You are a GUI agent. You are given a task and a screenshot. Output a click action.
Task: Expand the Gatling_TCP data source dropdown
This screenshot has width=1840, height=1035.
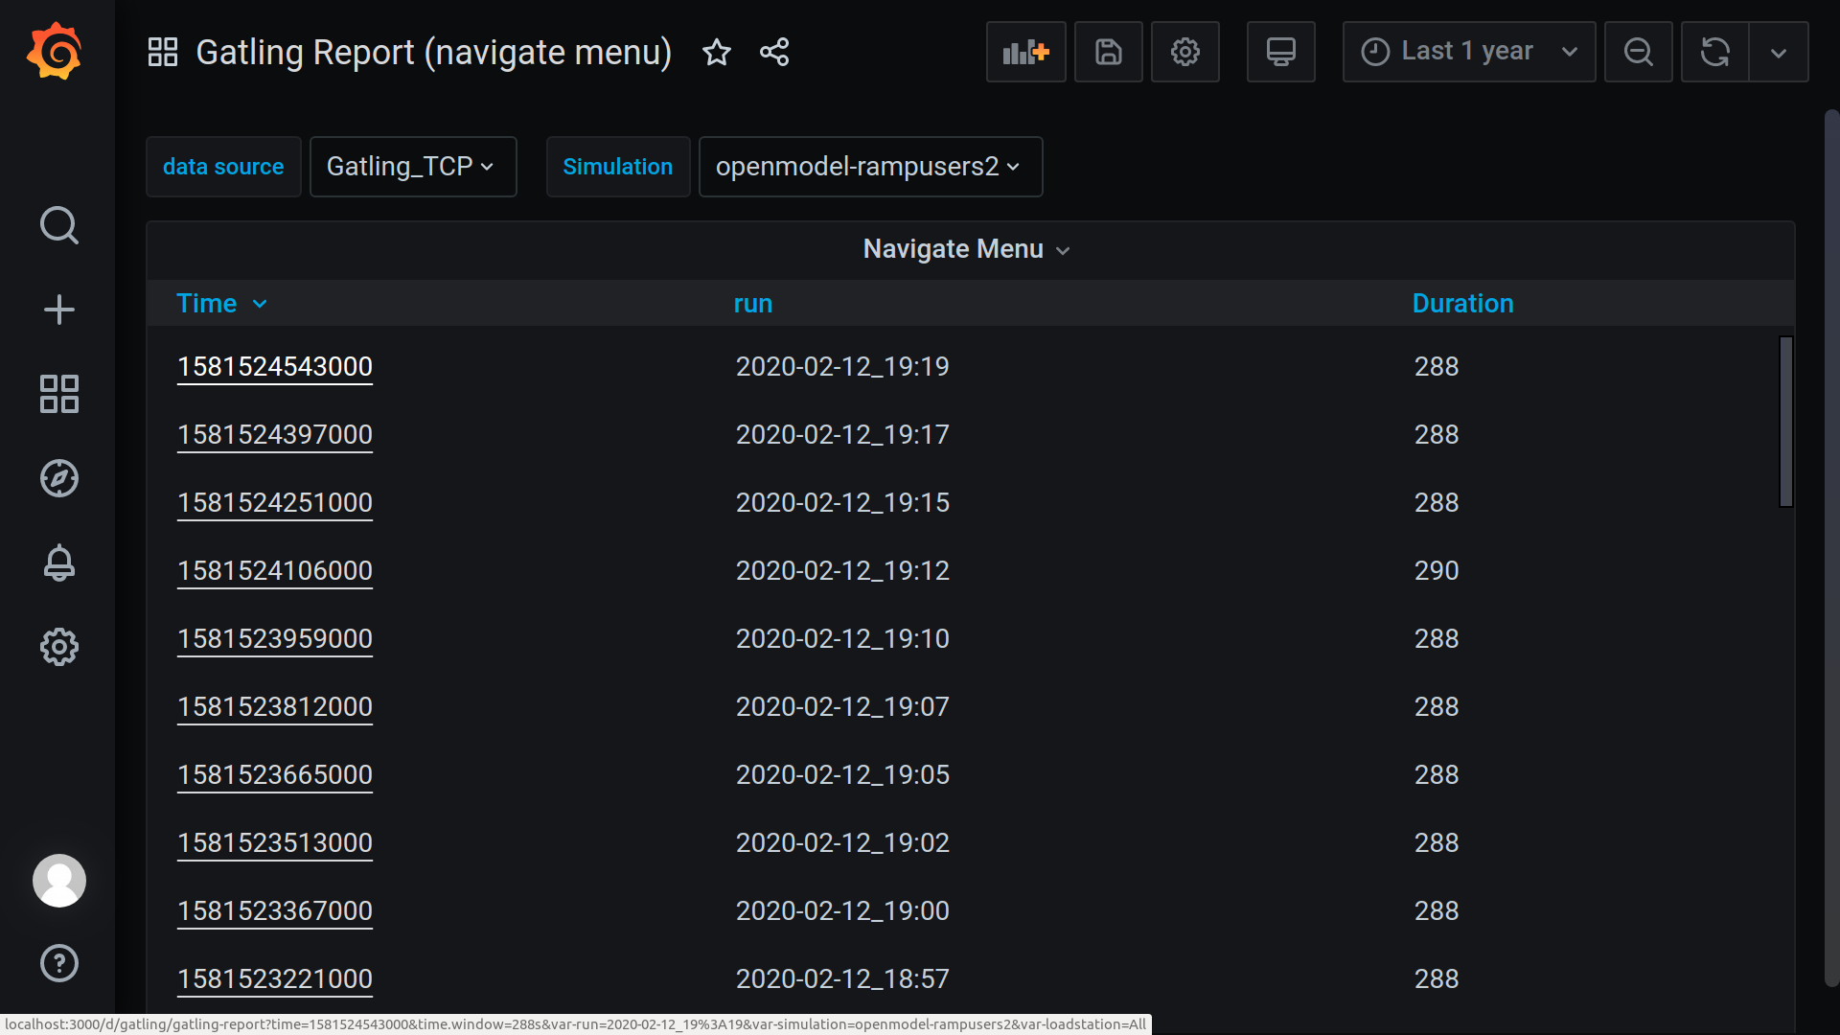tap(412, 167)
